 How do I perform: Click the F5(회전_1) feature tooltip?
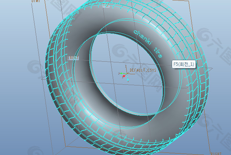(184, 64)
